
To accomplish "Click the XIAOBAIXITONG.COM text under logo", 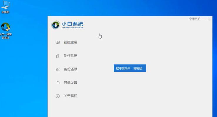I will 73,28.
